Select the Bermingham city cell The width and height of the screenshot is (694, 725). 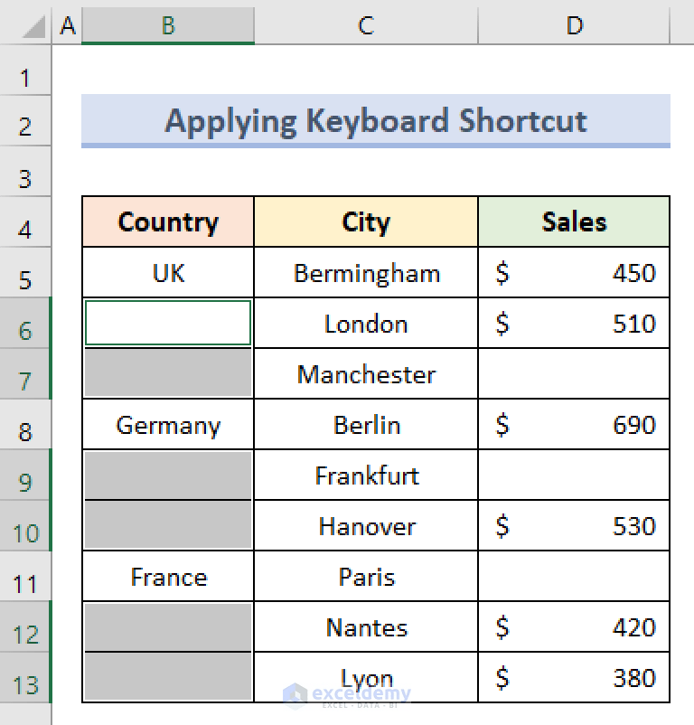coord(364,272)
